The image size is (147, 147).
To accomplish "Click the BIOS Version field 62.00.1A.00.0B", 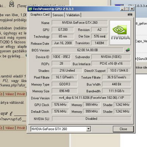I will [x=87, y=50].
